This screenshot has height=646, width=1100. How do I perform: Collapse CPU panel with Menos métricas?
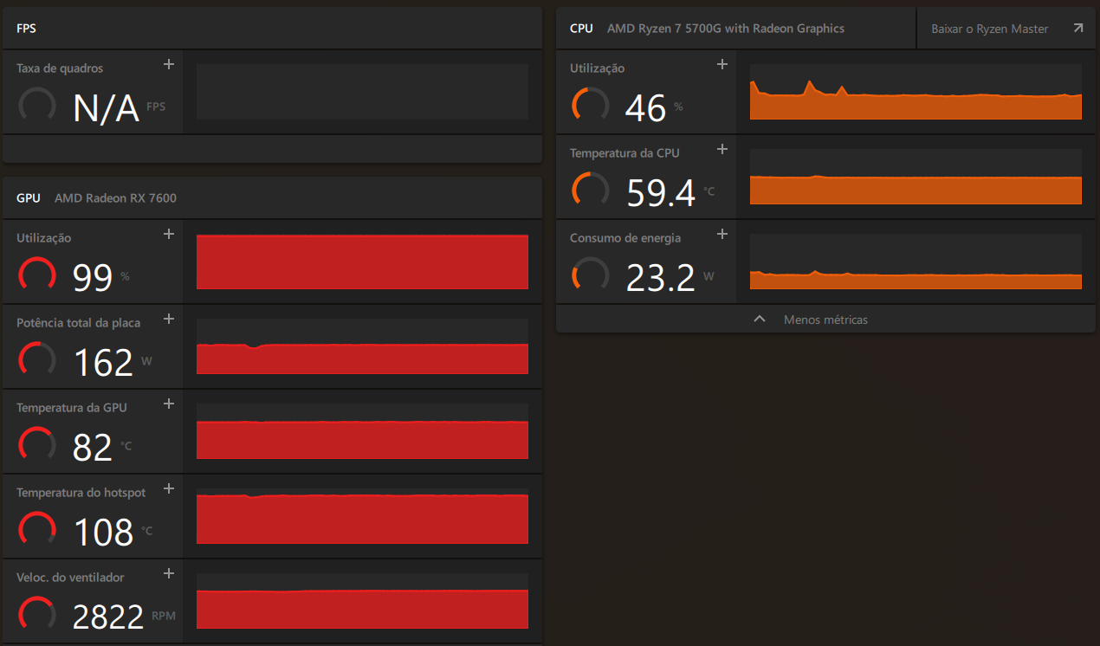tap(825, 320)
